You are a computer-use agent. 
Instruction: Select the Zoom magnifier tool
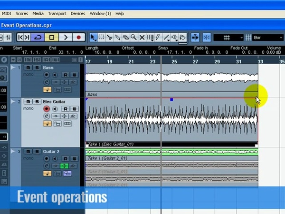(x=134, y=38)
